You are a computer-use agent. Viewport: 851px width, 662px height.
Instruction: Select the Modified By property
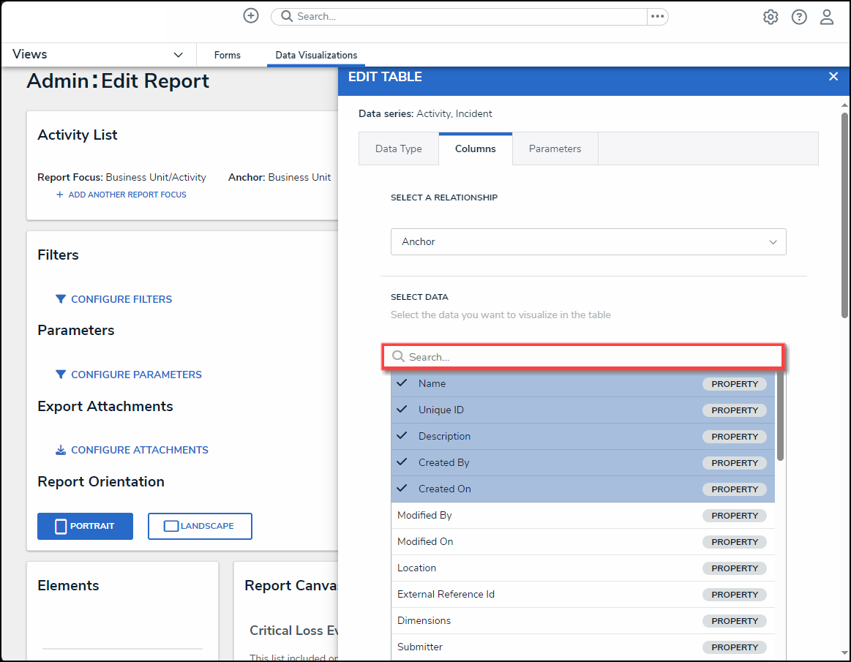(x=424, y=516)
